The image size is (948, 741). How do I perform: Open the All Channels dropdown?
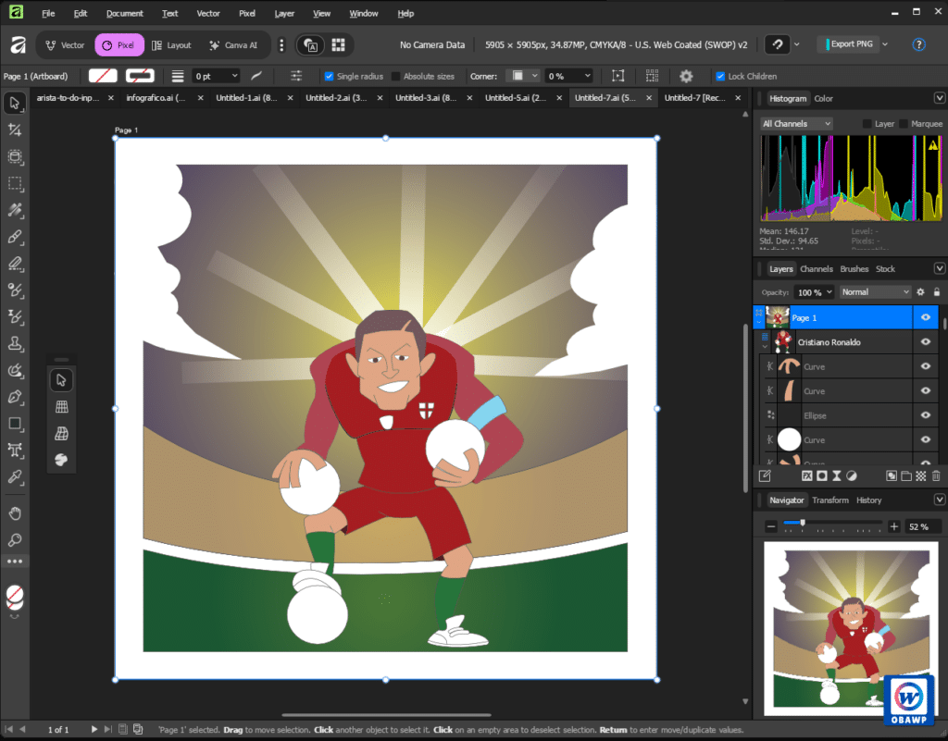(796, 124)
